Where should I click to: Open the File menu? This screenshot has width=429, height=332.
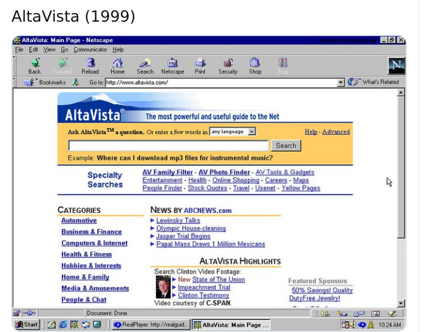(x=19, y=49)
